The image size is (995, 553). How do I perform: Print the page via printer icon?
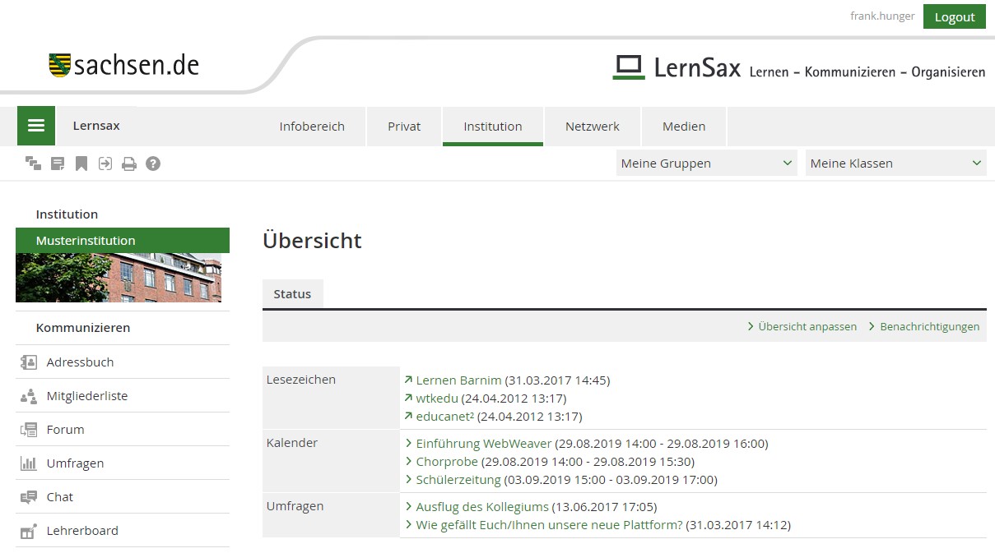click(129, 164)
